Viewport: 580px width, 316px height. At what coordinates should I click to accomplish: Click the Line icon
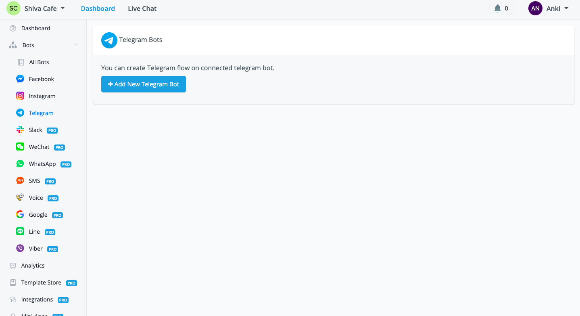pos(20,232)
